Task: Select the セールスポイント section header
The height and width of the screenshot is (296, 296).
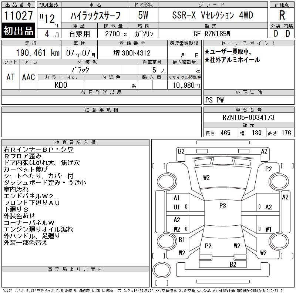Action: tap(249, 43)
